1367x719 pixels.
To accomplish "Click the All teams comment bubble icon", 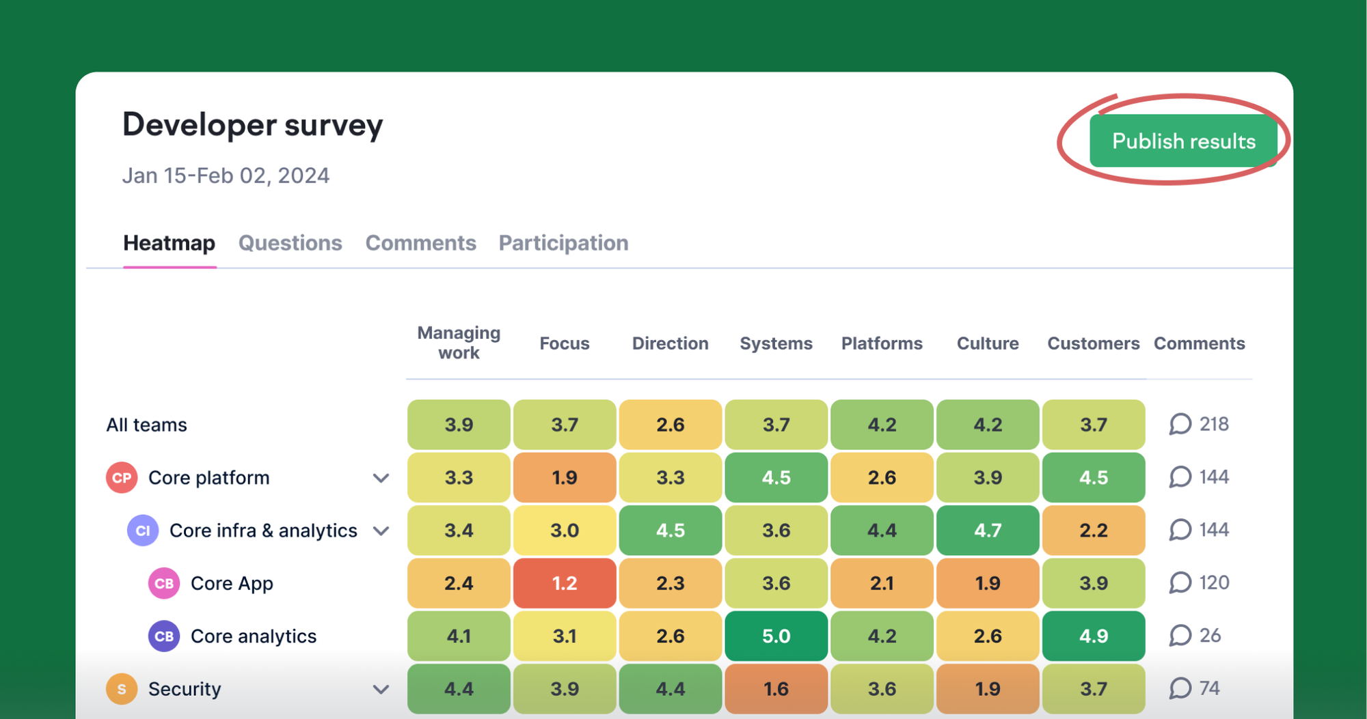I will 1180,424.
